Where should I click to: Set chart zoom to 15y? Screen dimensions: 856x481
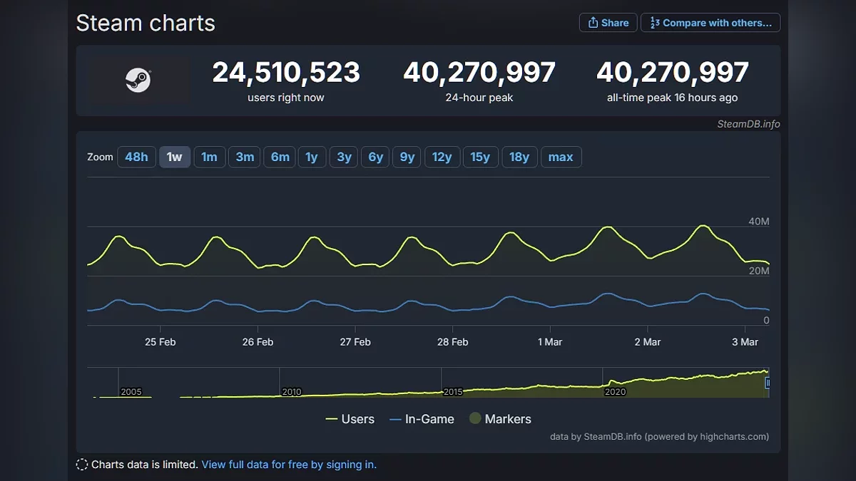click(480, 157)
